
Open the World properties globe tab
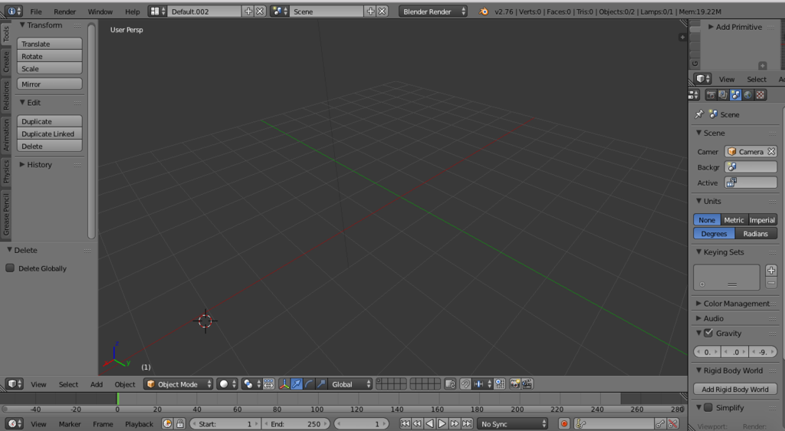pyautogui.click(x=748, y=94)
